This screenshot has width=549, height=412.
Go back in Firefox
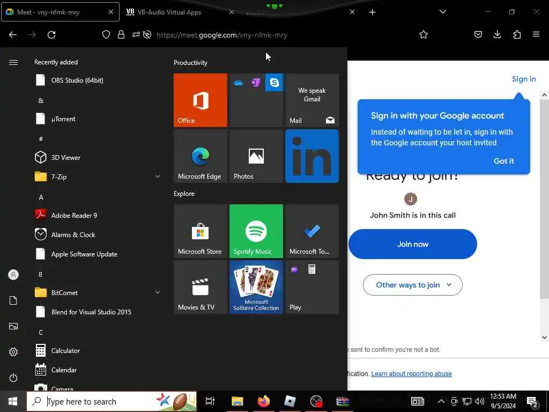(13, 34)
